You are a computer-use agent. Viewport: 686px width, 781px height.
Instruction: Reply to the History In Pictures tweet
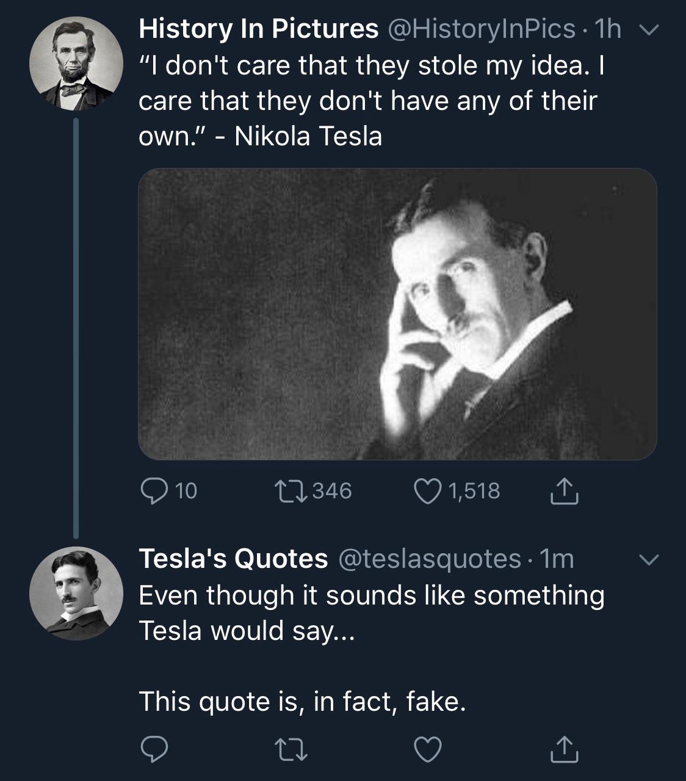point(152,490)
